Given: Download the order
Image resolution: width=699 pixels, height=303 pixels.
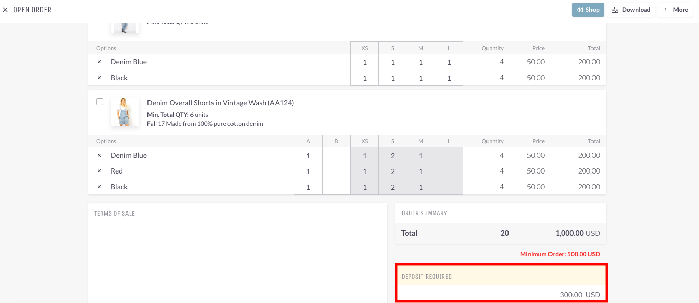Looking at the screenshot, I should (631, 10).
